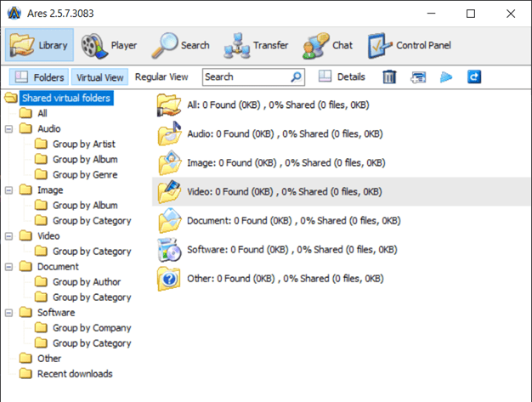Screen dimensions: 532x402
Task: Select Group by Category under Video
Action: point(92,252)
